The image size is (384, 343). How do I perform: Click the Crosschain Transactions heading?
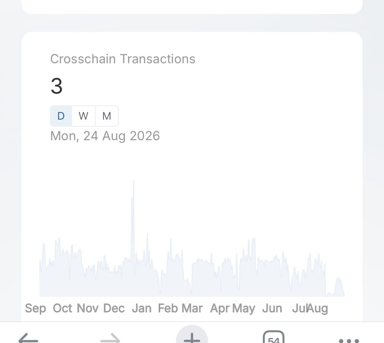click(123, 59)
